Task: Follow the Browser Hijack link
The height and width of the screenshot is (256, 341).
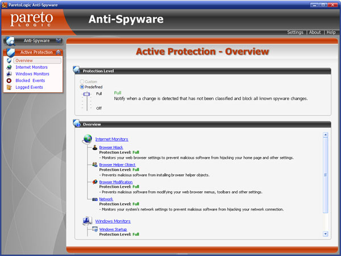Action: point(111,147)
